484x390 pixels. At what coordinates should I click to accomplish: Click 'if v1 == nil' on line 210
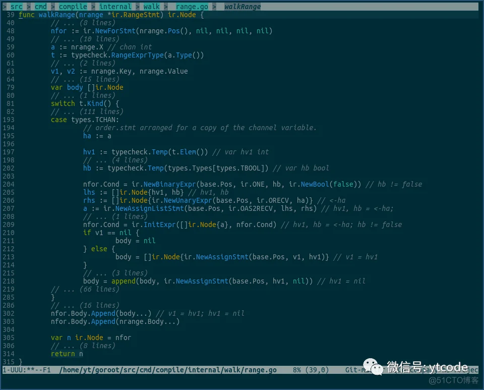107,233
